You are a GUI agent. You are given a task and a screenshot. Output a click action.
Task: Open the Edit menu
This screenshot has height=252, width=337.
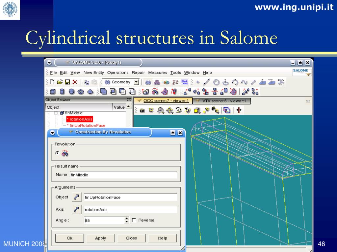pyautogui.click(x=64, y=73)
